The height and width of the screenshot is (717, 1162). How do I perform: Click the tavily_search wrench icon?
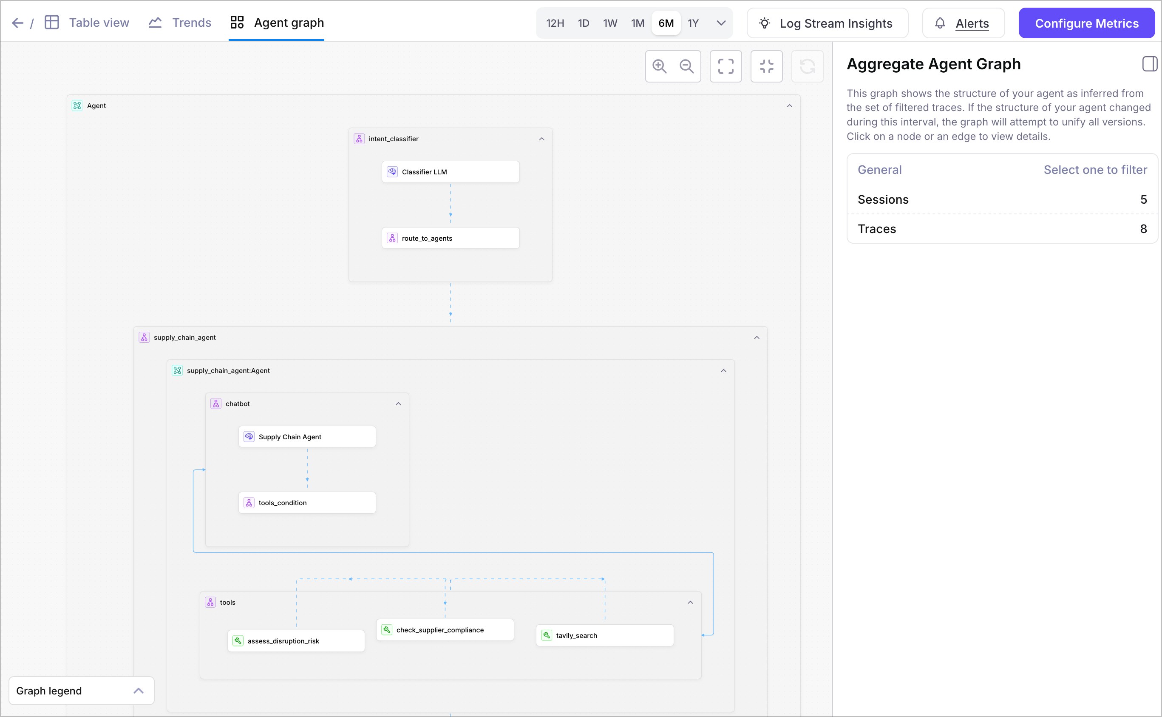point(547,635)
